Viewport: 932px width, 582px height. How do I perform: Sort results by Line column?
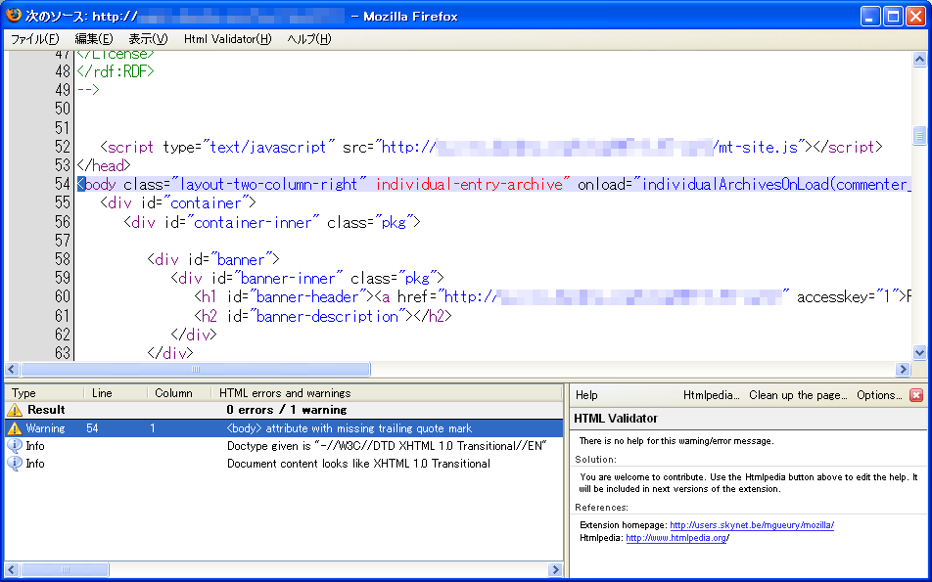(x=116, y=393)
